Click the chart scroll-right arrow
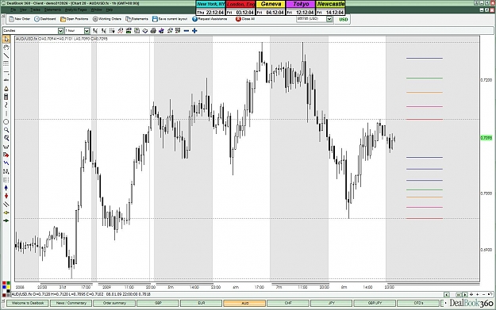 [x=465, y=294]
